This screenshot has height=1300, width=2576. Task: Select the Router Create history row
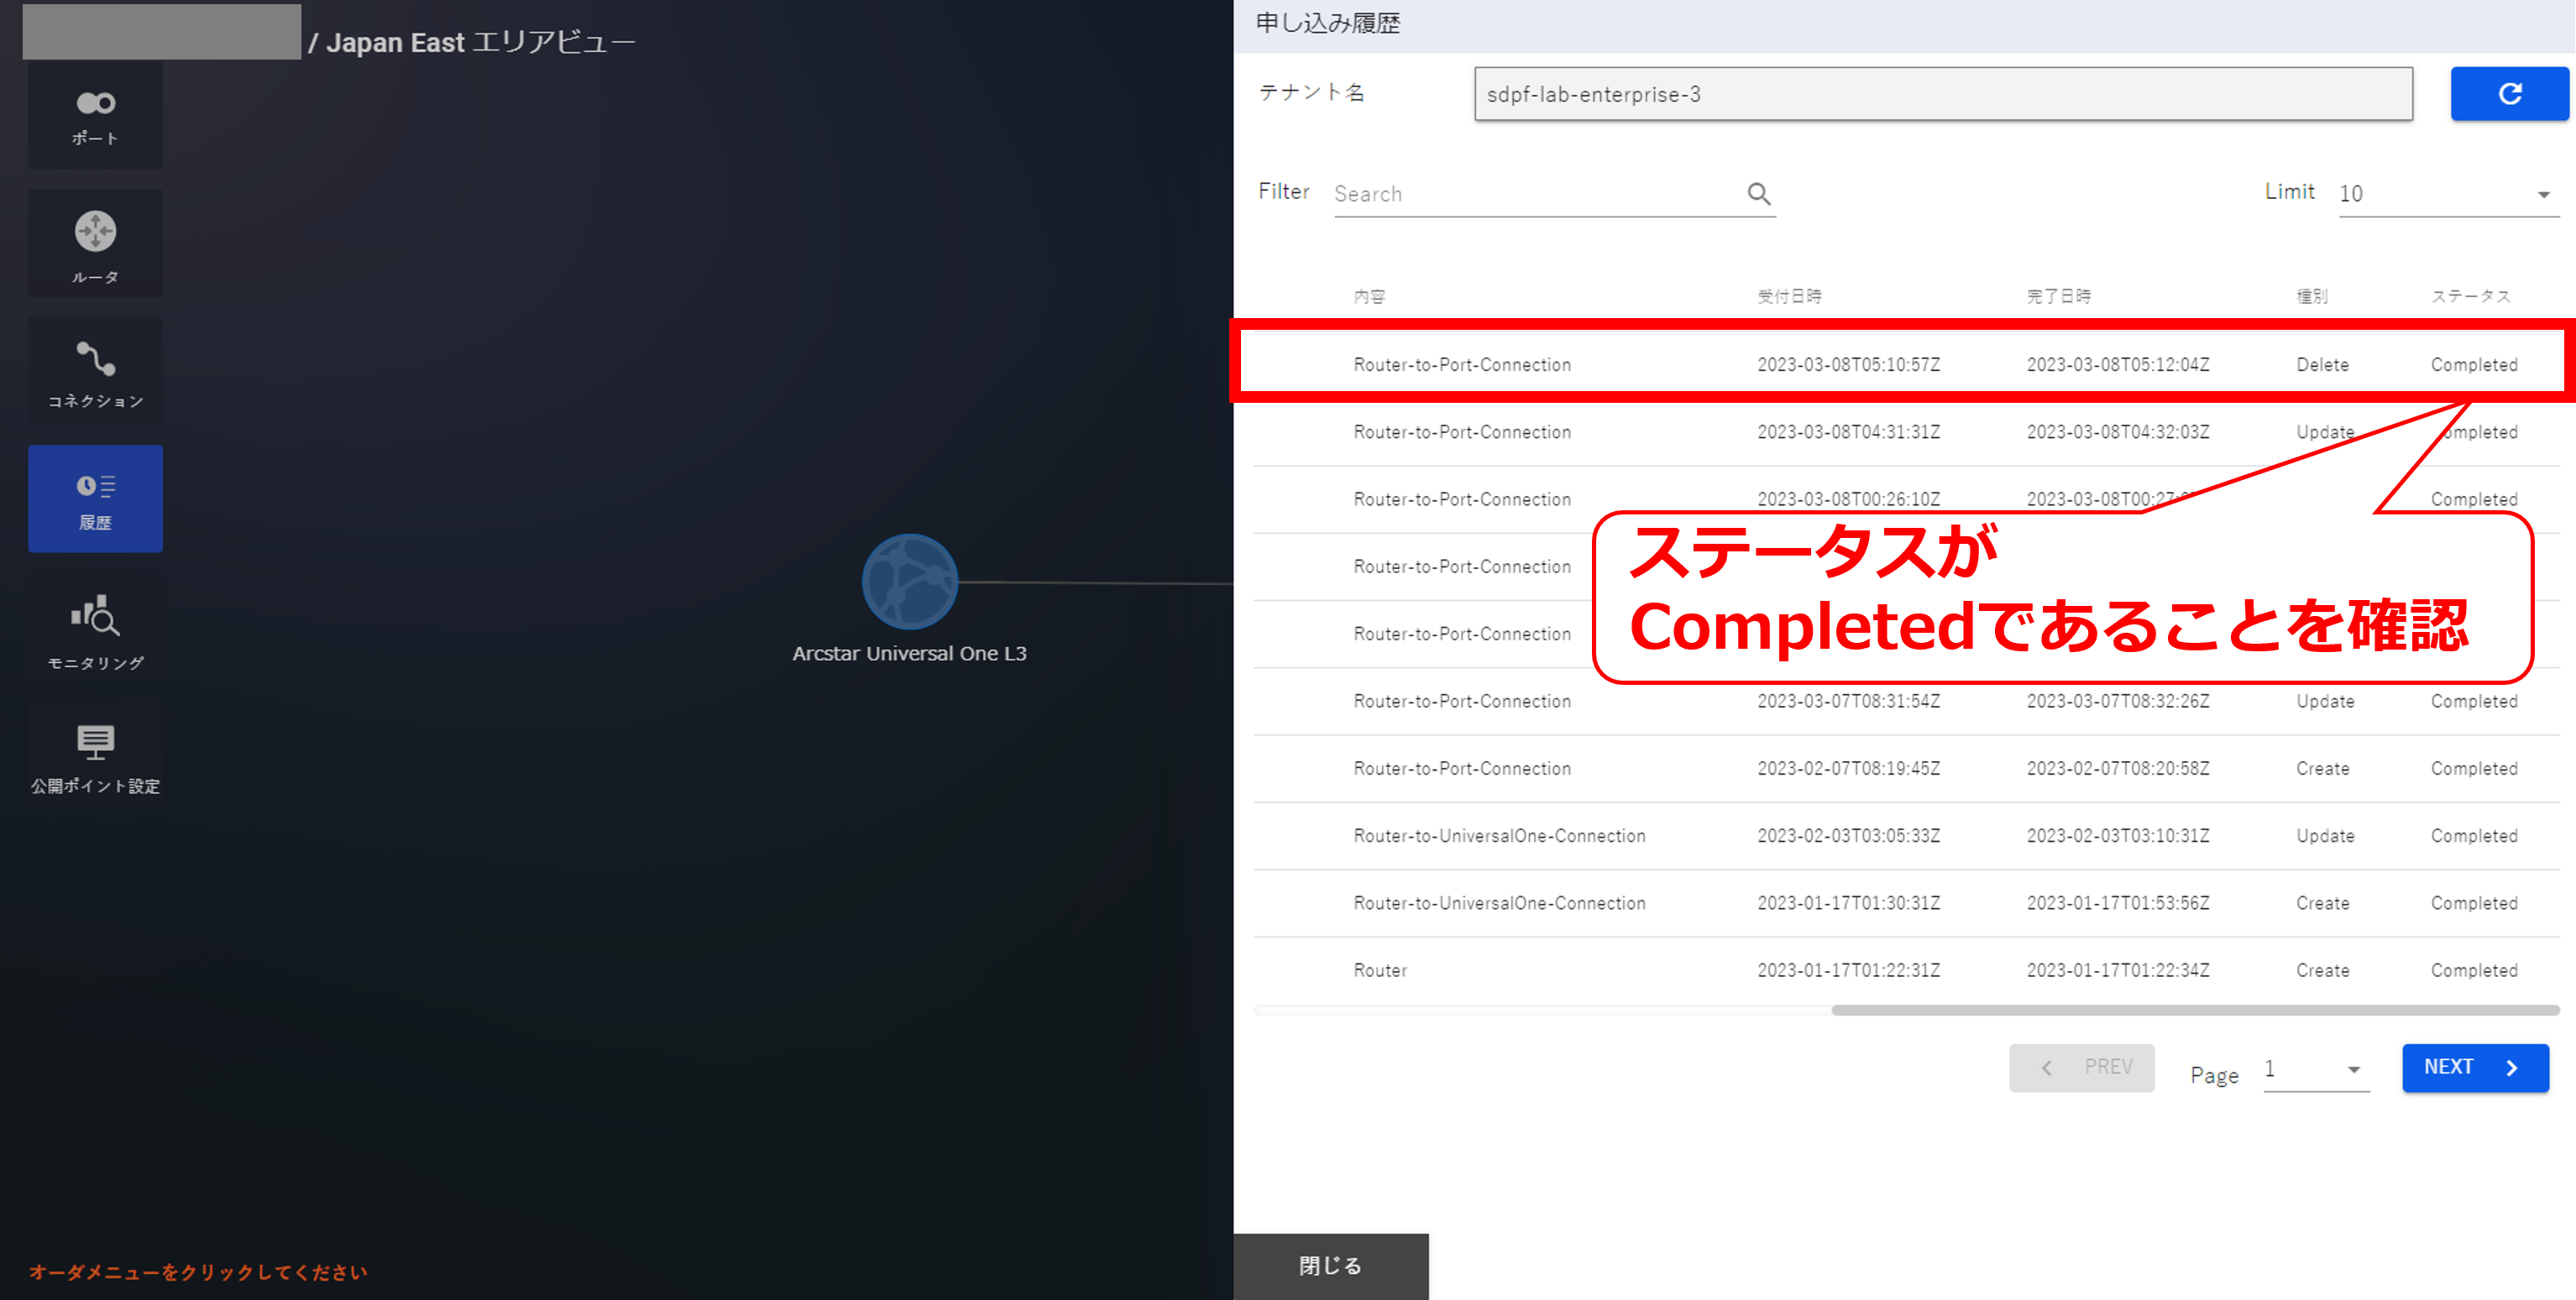[1900, 970]
